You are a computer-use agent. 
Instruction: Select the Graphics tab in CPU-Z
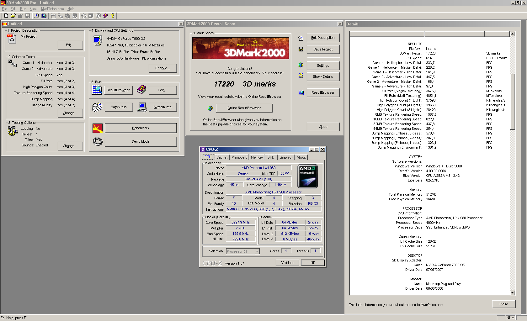tap(286, 157)
